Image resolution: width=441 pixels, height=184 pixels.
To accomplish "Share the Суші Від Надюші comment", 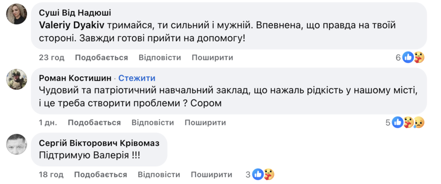I will 212,58.
